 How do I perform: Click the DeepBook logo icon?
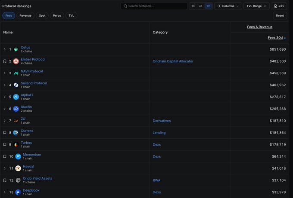pos(18,192)
